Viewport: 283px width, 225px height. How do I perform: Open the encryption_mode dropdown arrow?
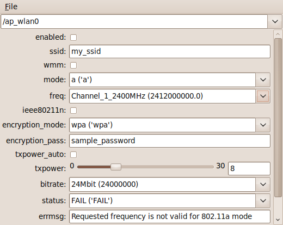coord(263,125)
